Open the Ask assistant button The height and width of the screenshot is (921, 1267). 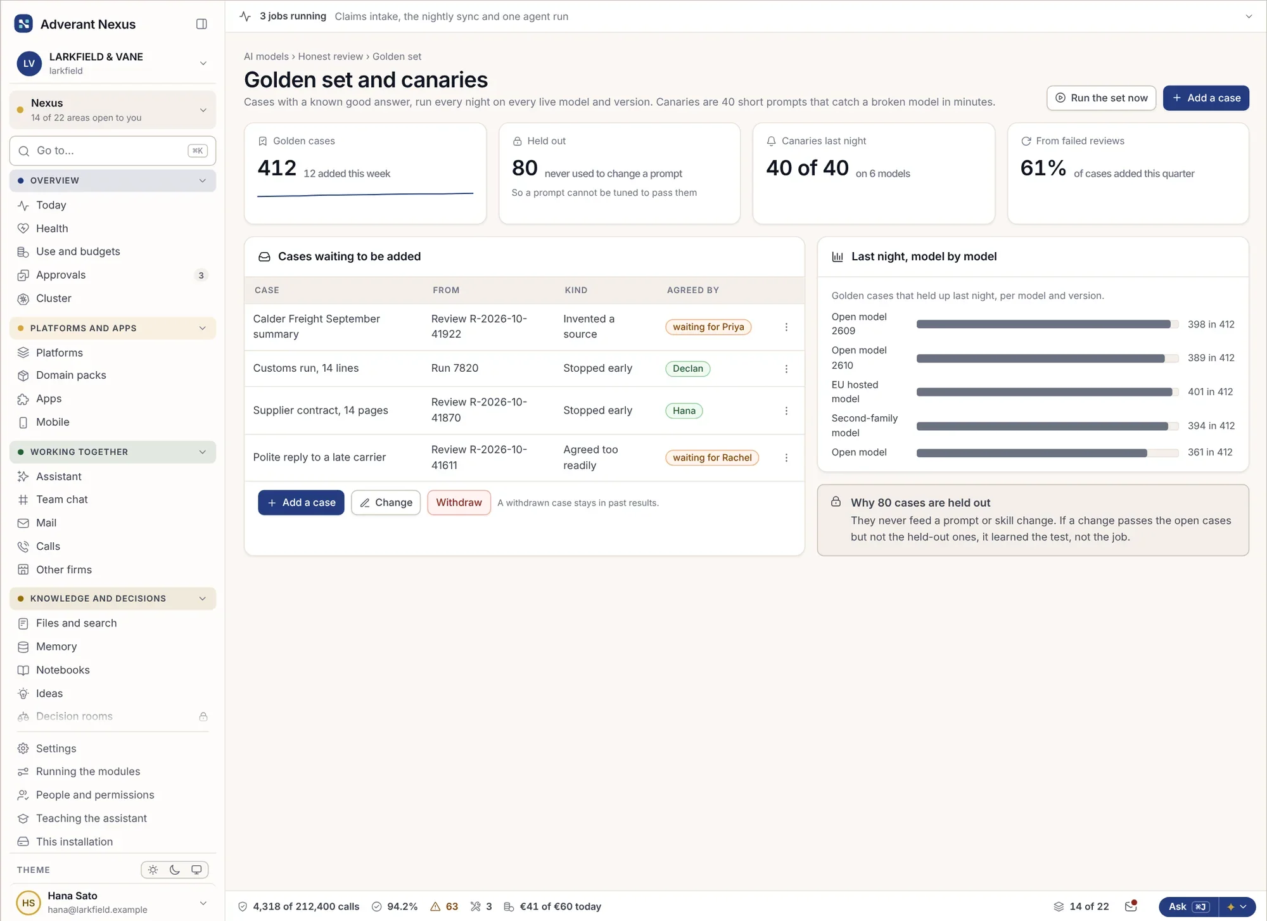pos(1188,906)
